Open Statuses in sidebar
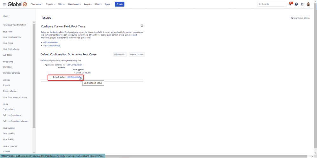The height and width of the screenshot is (158, 317). coord(6,152)
